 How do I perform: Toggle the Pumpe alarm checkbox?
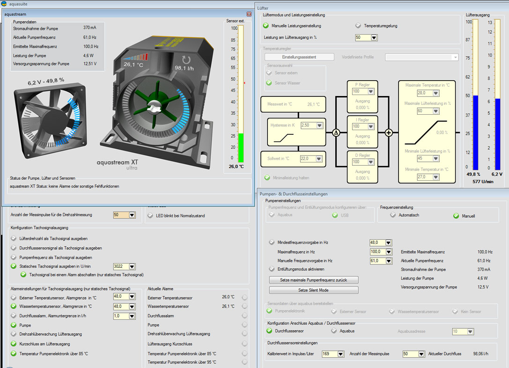(13, 325)
